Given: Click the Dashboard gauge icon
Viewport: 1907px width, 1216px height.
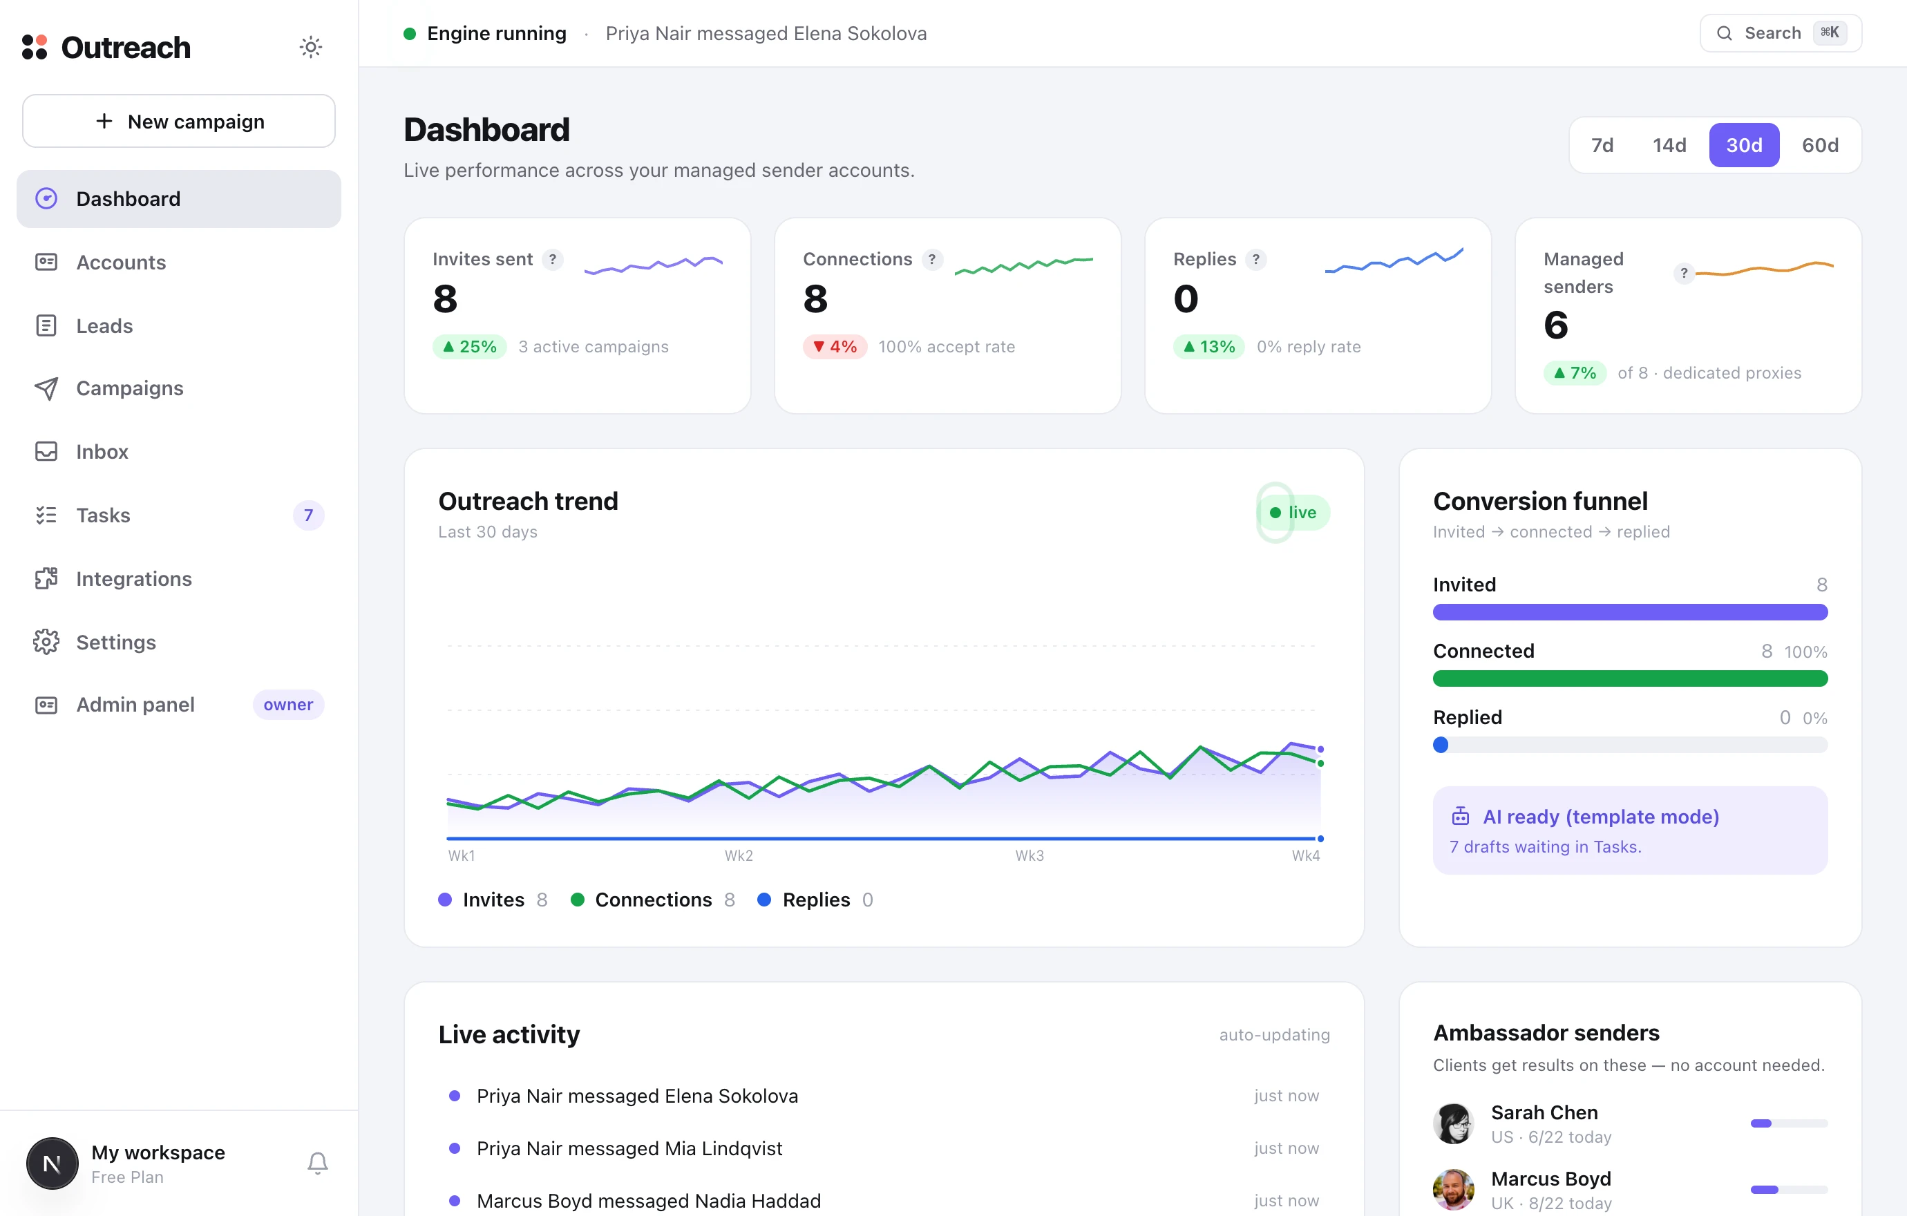Looking at the screenshot, I should pyautogui.click(x=47, y=199).
